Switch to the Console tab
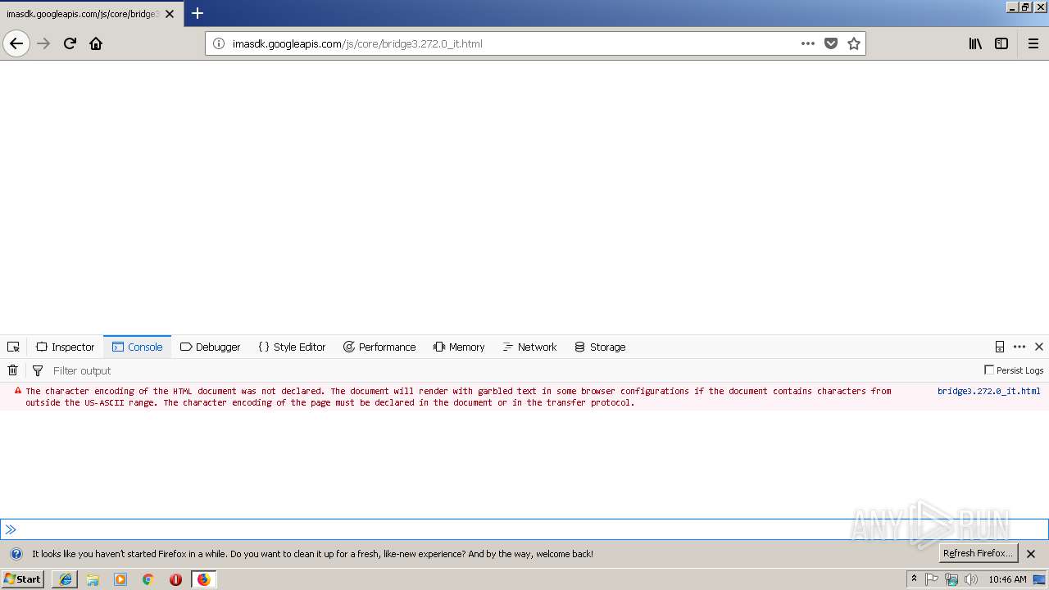The image size is (1049, 590). 137,347
